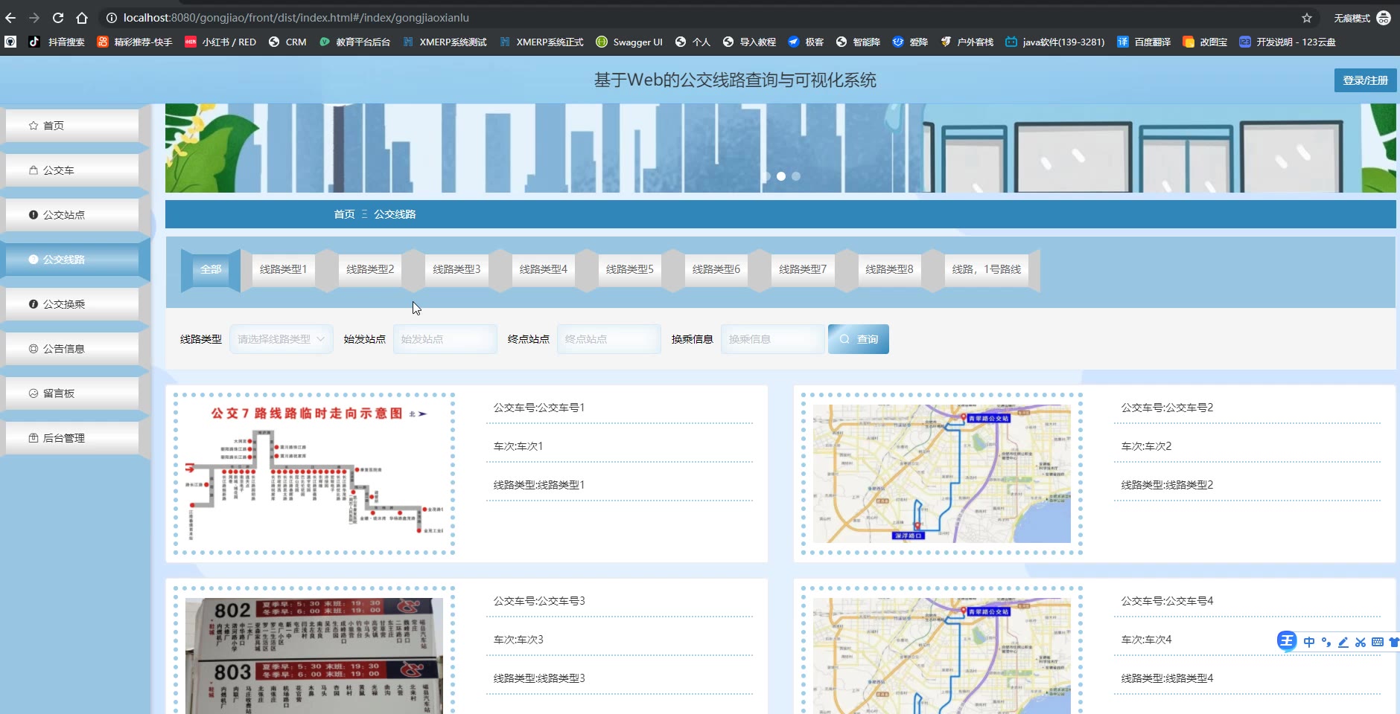This screenshot has height=714, width=1400.
Task: Filter by 线路类型3 tab
Action: point(456,269)
